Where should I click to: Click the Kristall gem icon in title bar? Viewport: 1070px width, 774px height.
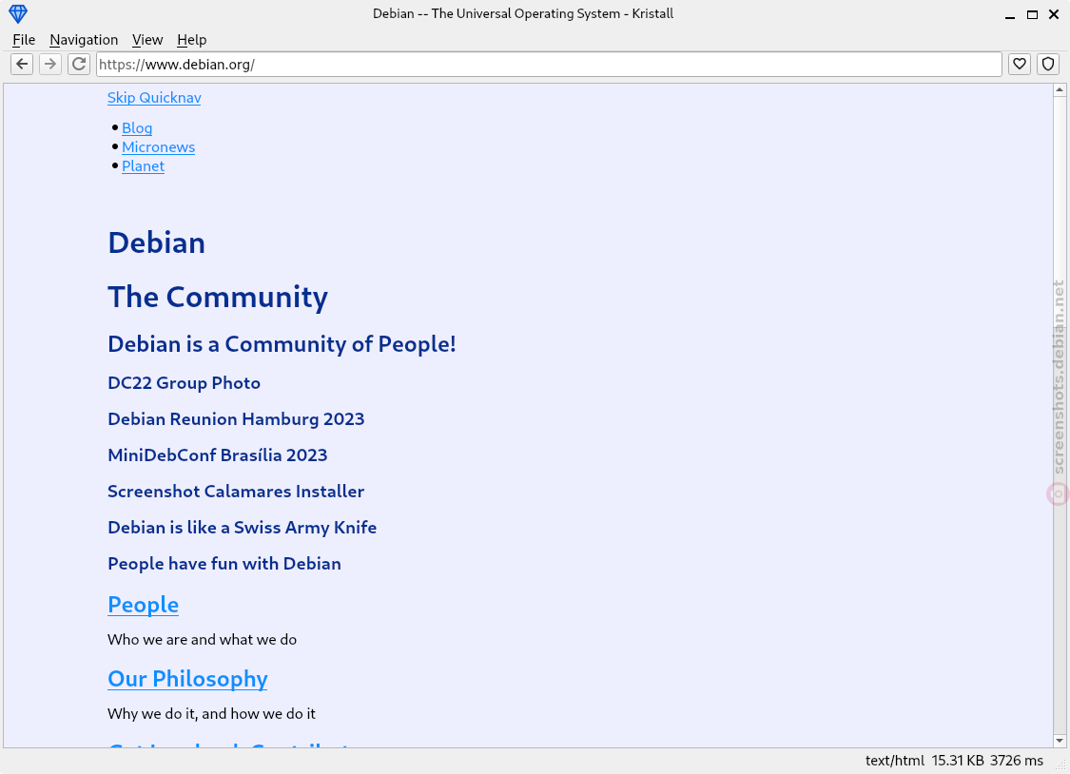point(18,13)
